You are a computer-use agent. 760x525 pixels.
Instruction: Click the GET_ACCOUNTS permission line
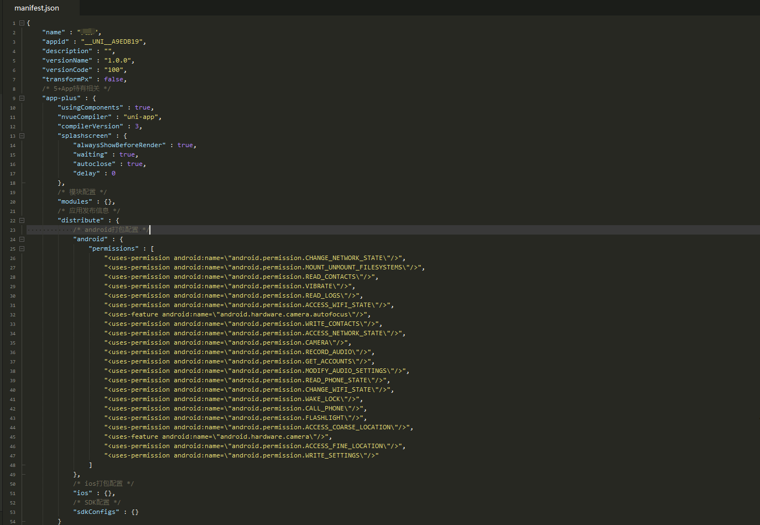[240, 361]
